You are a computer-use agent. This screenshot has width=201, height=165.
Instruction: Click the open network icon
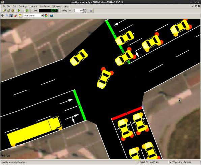pyautogui.click(x=8, y=10)
